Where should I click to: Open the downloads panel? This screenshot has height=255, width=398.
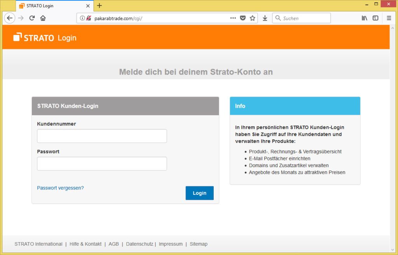point(265,18)
